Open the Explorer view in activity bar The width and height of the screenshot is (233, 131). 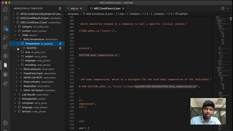[5, 10]
